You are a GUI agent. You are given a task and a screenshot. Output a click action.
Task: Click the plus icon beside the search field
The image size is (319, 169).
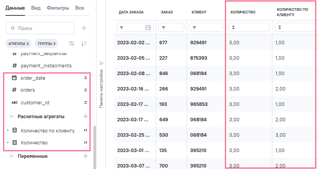click(x=84, y=28)
